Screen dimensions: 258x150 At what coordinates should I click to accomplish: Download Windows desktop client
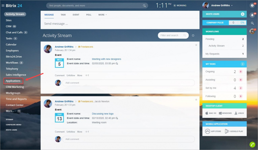tap(225, 113)
